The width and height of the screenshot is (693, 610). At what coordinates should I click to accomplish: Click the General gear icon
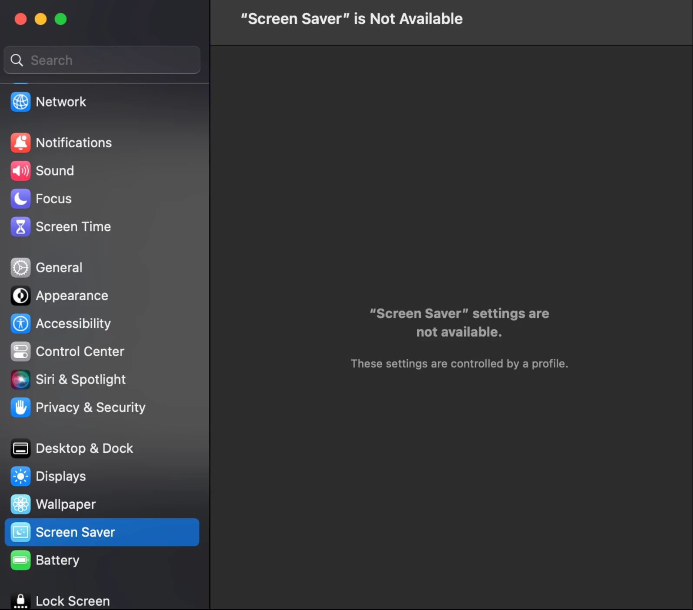20,268
